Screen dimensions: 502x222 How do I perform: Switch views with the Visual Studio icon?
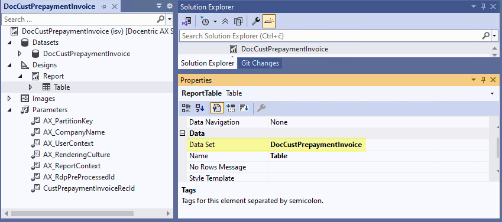click(x=187, y=21)
